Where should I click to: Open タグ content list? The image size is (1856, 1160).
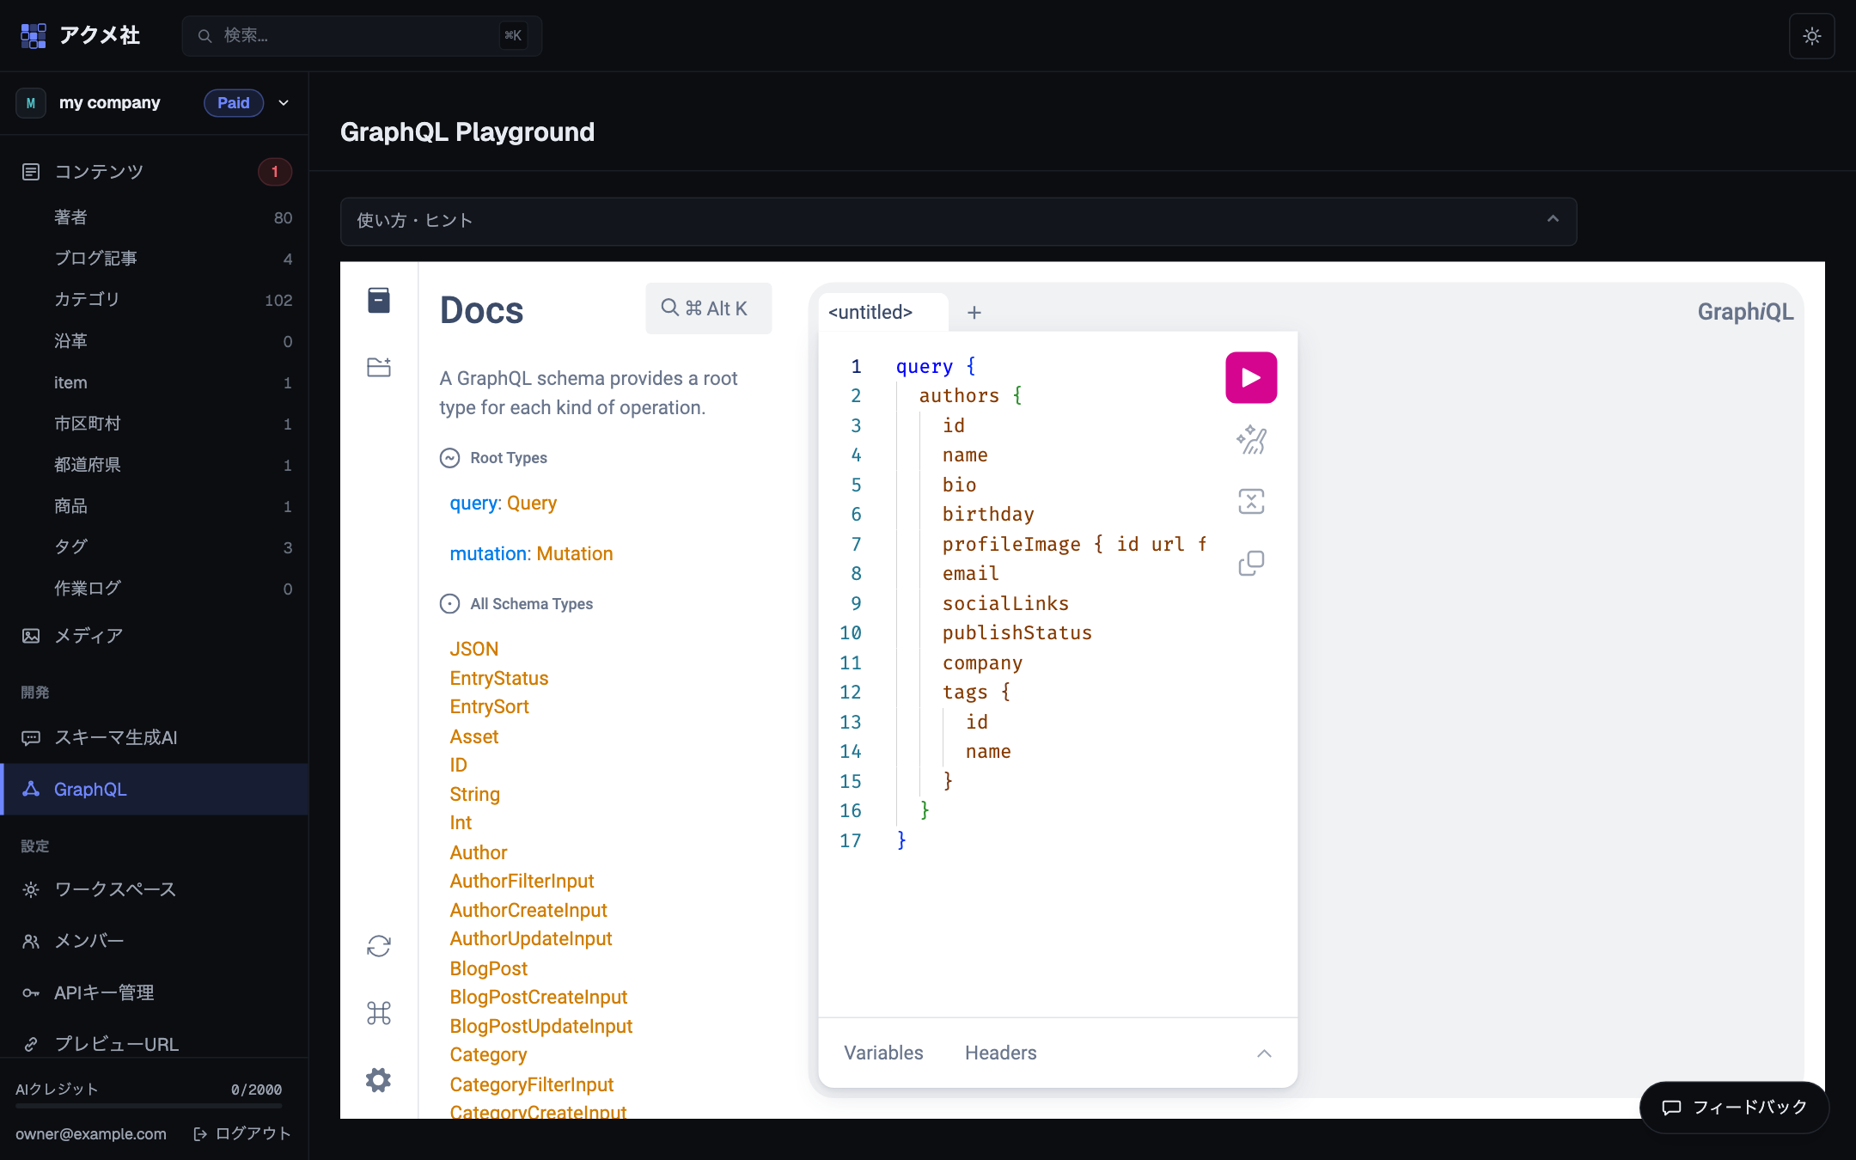172,547
